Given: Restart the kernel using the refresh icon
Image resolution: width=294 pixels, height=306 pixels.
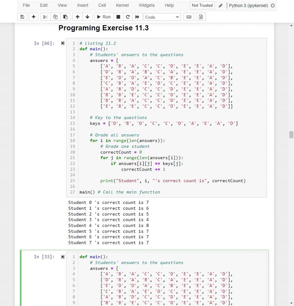Looking at the screenshot, I should point(127,17).
